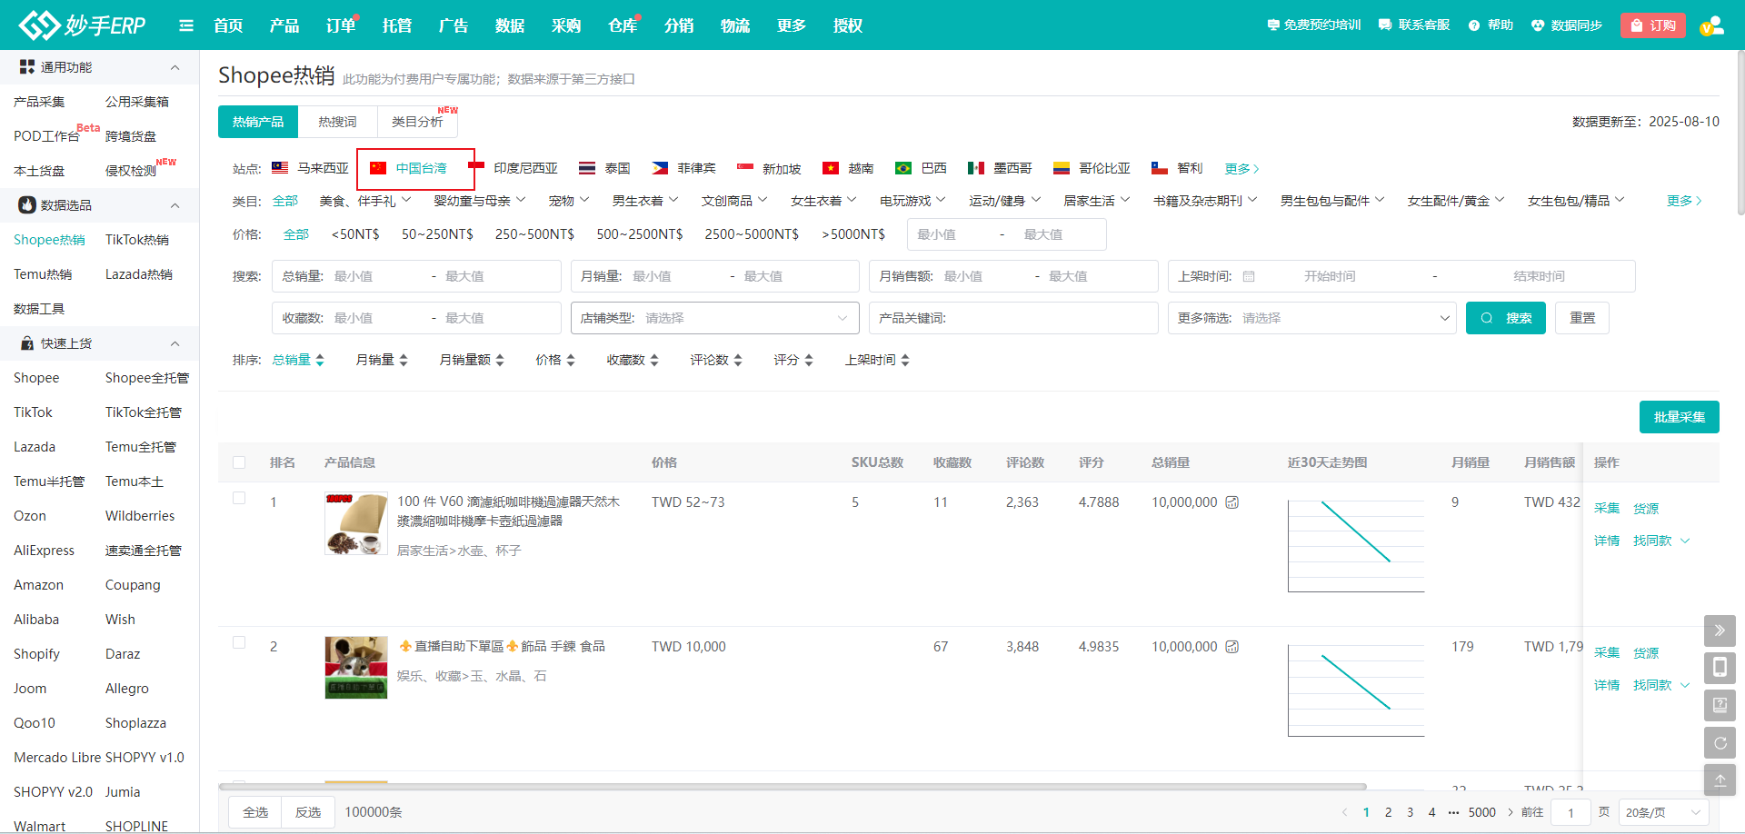This screenshot has width=1745, height=834.
Task: Open the 物流 top menu
Action: coord(735,25)
